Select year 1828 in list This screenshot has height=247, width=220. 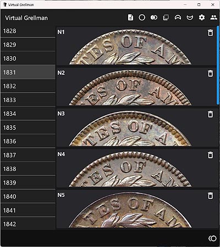pyautogui.click(x=28, y=31)
